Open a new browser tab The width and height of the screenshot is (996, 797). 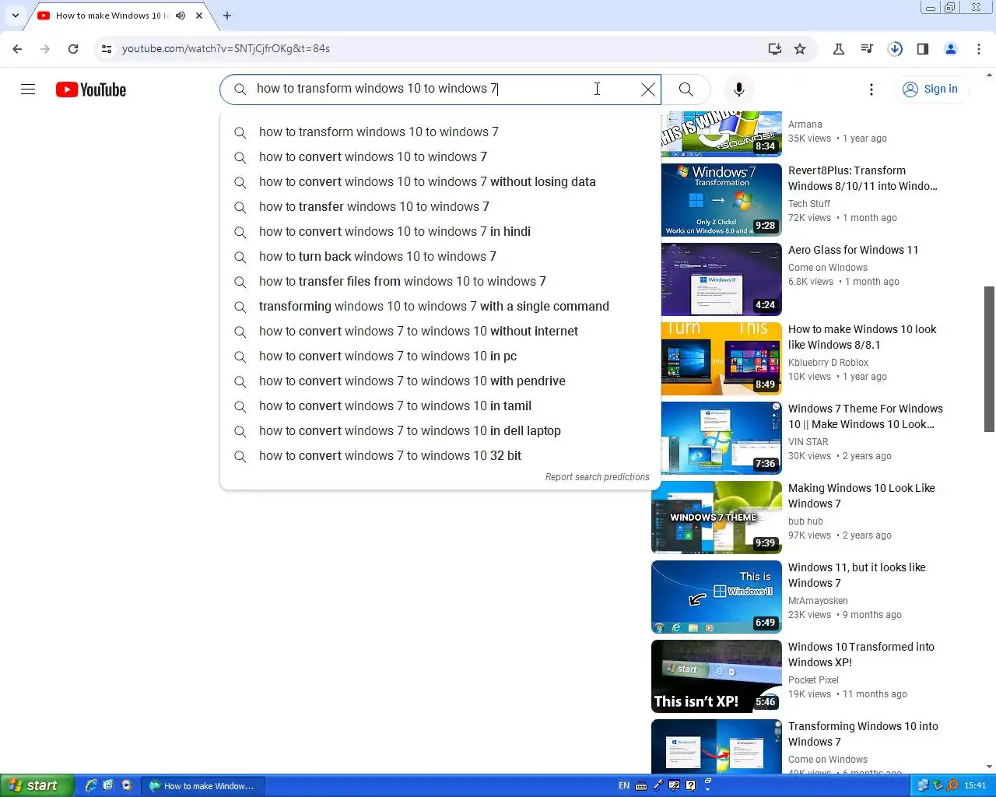coord(227,16)
